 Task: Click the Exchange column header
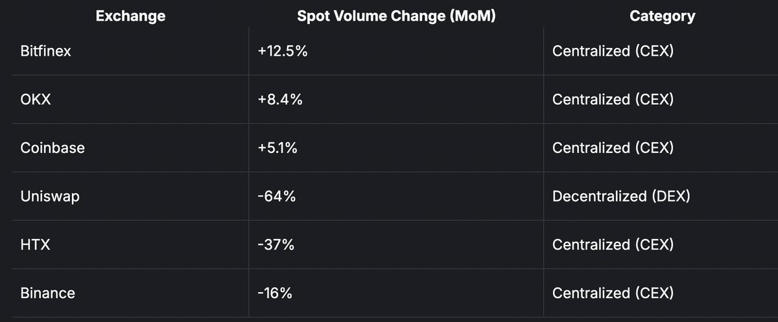tap(130, 17)
